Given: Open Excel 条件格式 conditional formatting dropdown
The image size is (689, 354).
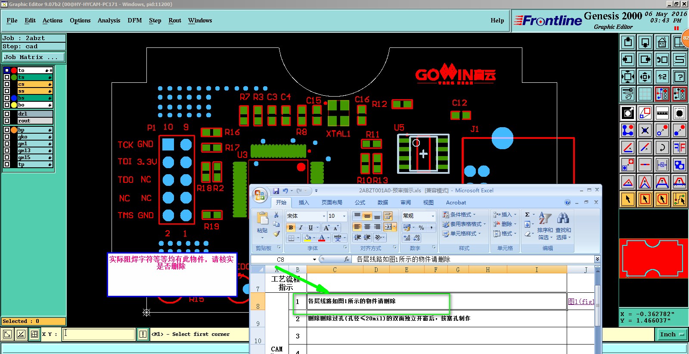Looking at the screenshot, I should click(459, 214).
